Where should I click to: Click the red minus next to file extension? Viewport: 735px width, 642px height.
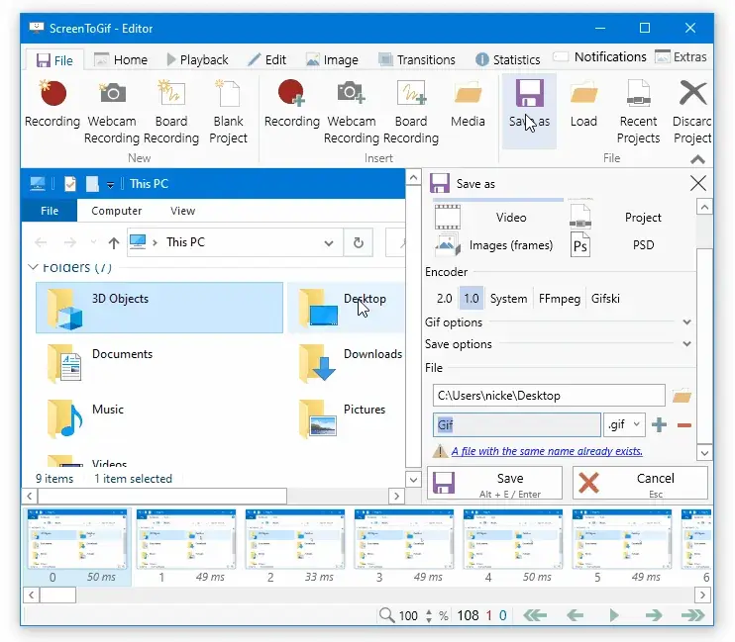click(x=684, y=425)
